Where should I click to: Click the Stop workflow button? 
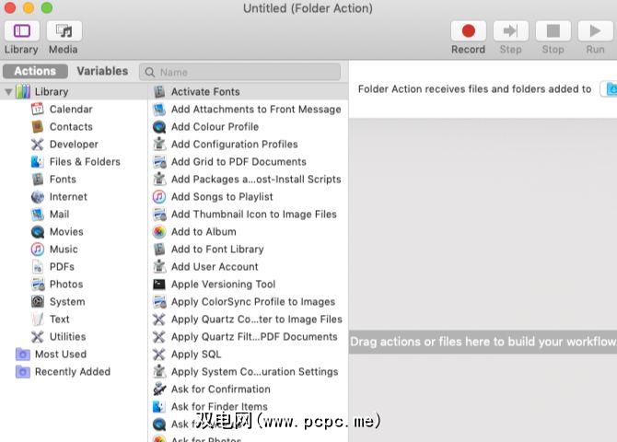(553, 31)
